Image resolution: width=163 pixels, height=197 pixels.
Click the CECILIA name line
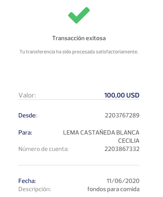[x=129, y=141]
